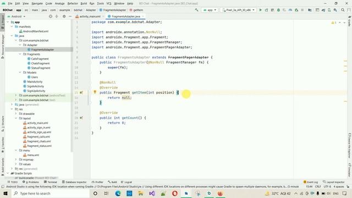Open the AVD Manager toolbar icon
Viewport: 352px width, 198px height.
329,10
